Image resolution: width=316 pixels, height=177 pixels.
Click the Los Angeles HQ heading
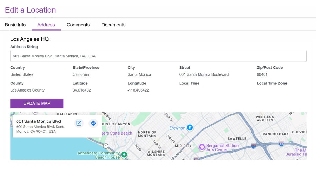click(x=29, y=39)
